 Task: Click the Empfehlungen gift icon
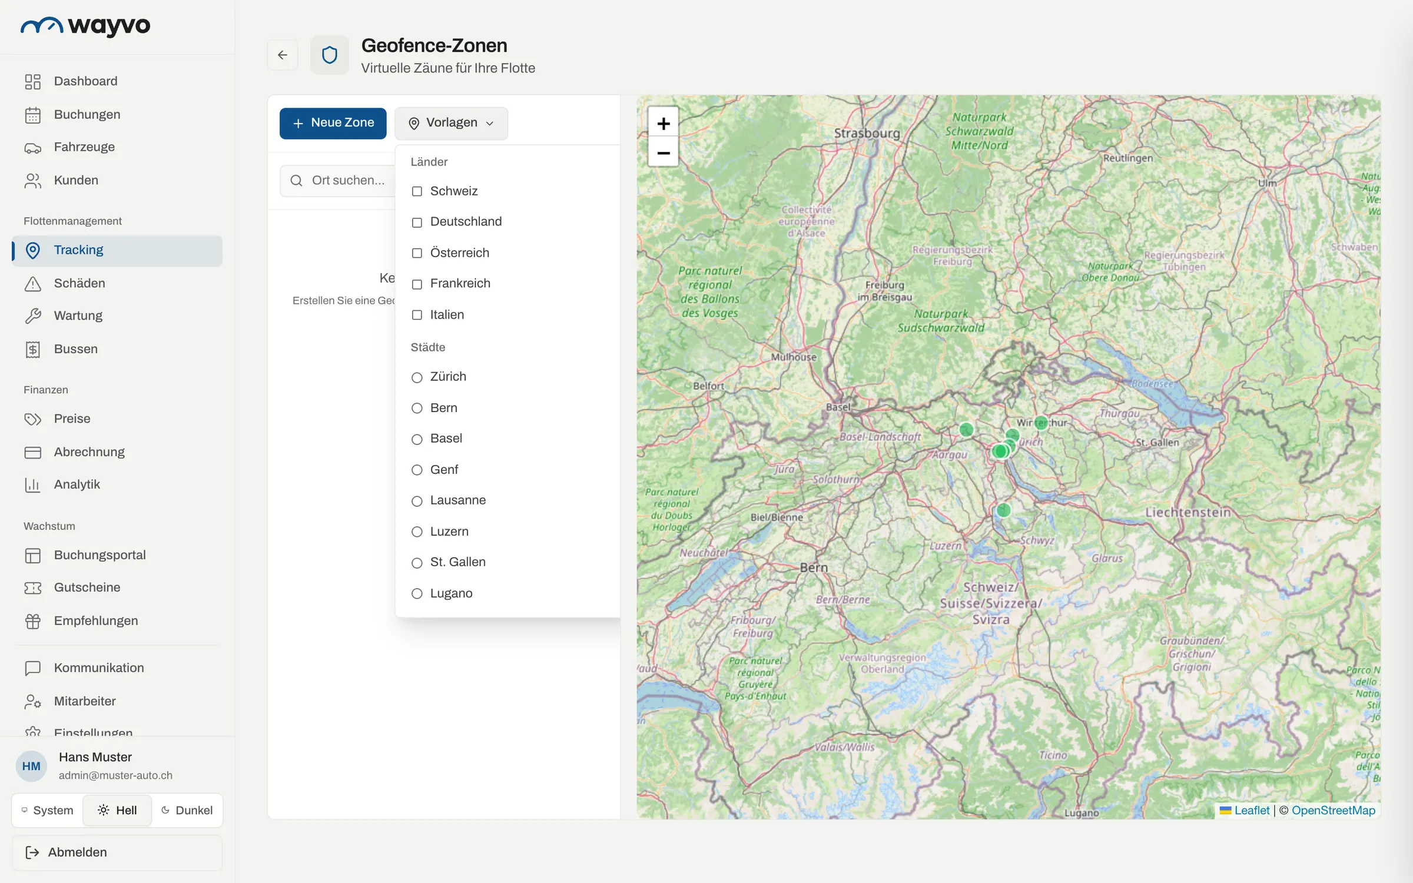(33, 621)
